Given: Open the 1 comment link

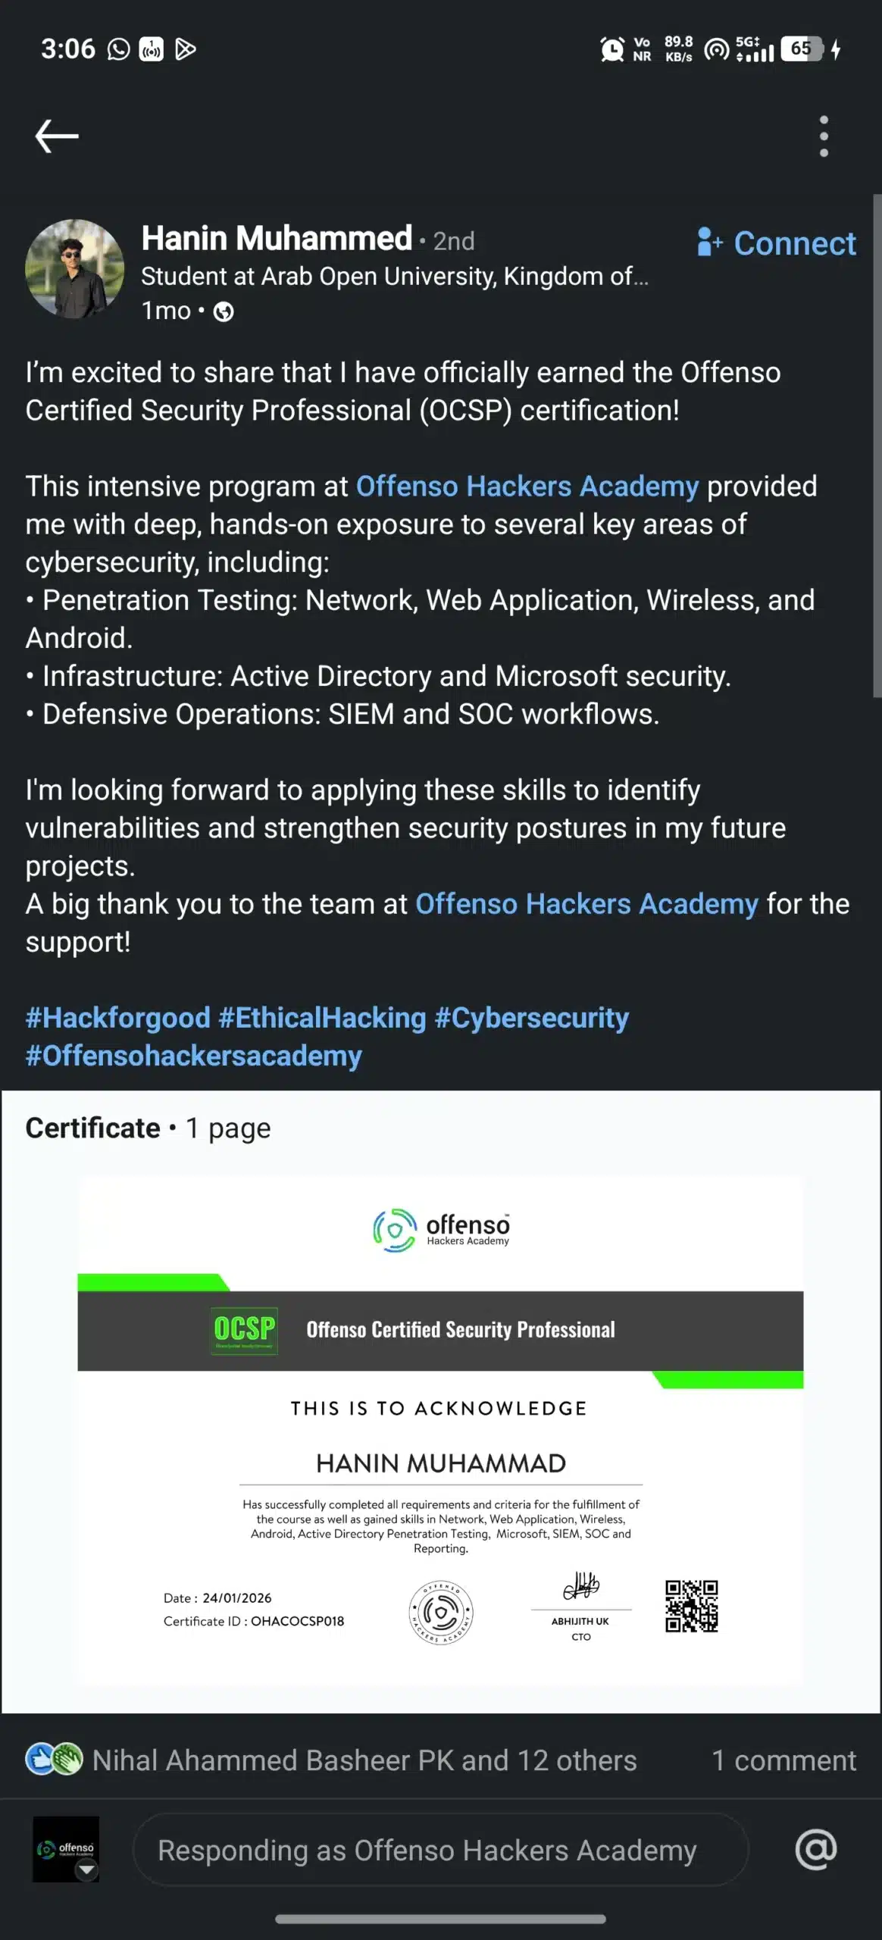Looking at the screenshot, I should click(x=783, y=1760).
